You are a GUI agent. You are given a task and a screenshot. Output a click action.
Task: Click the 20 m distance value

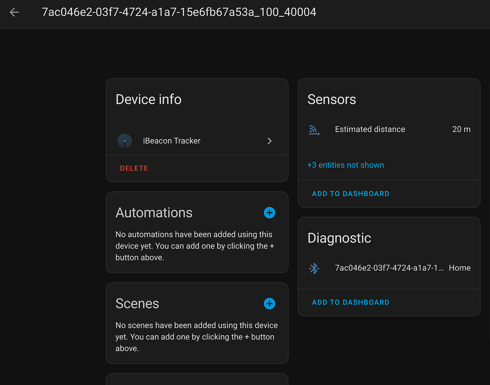point(461,129)
